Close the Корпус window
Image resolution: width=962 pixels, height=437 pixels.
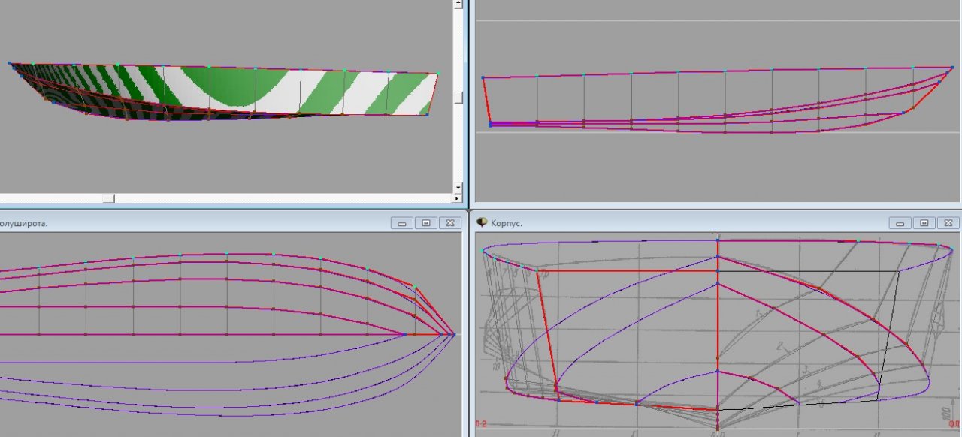[x=948, y=223]
